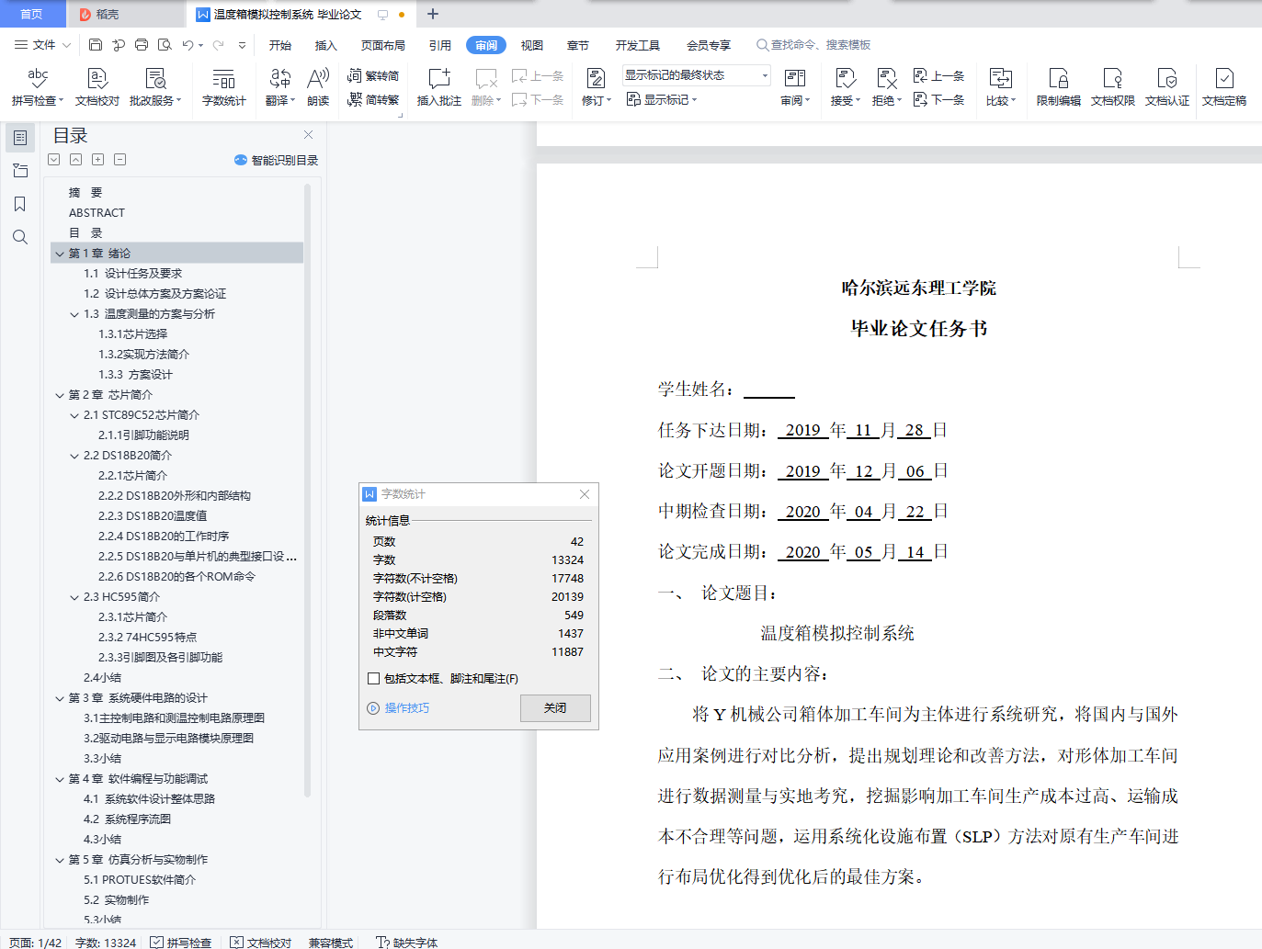Open the 文档校对 proofreading tool in the ribbon
The image size is (1262, 949).
[x=97, y=87]
